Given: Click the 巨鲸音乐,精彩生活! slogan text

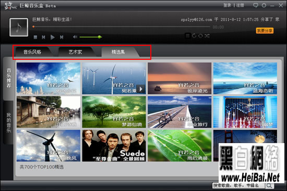Looking at the screenshot, I should (52, 19).
